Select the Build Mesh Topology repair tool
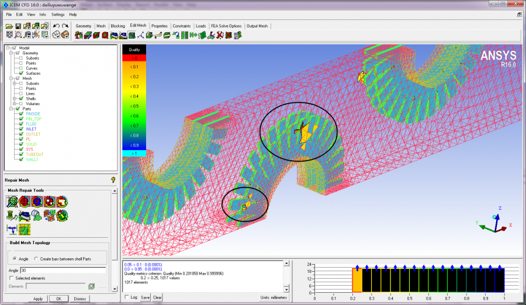Image resolution: width=526 pixels, height=305 pixels. [x=12, y=202]
